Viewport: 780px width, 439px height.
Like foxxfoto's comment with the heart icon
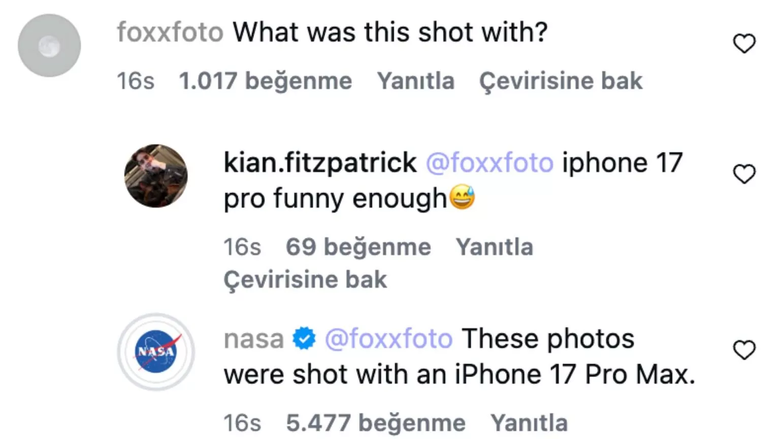(x=744, y=44)
